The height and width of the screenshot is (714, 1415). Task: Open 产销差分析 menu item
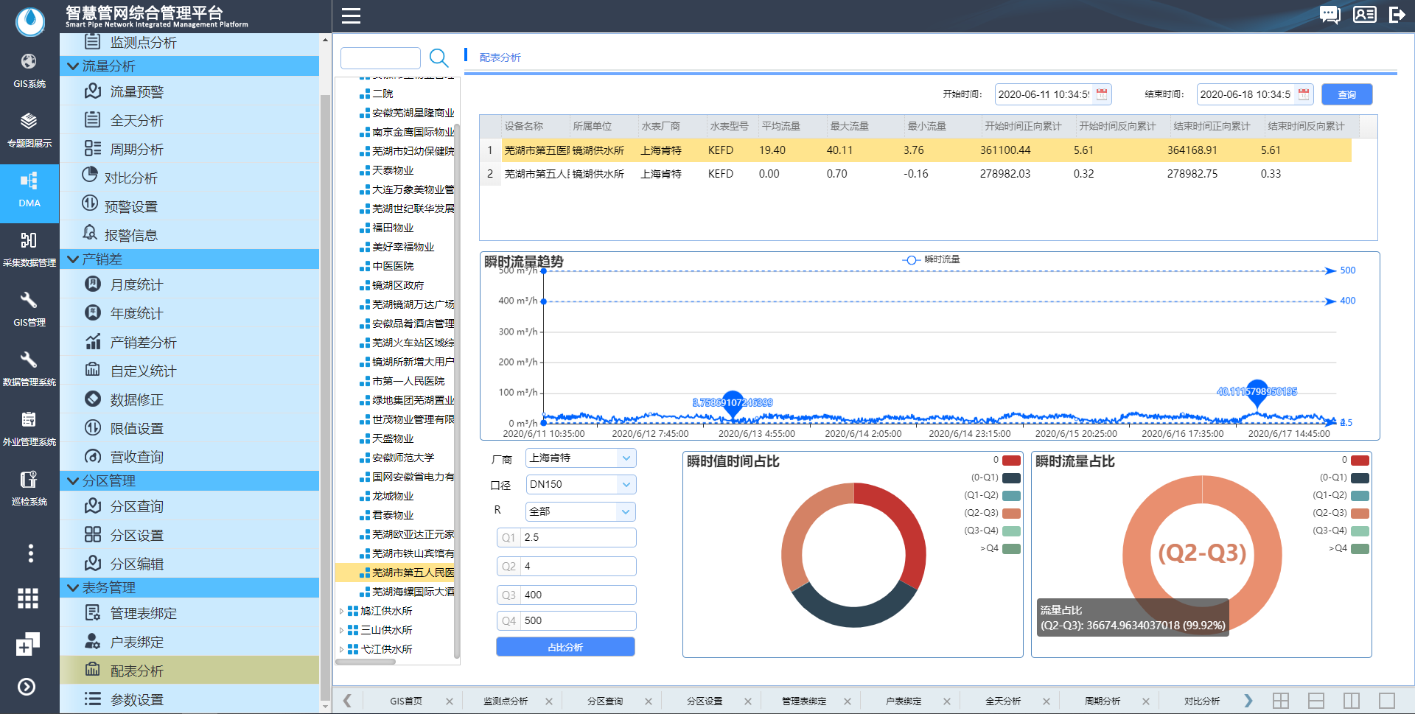[x=189, y=342]
